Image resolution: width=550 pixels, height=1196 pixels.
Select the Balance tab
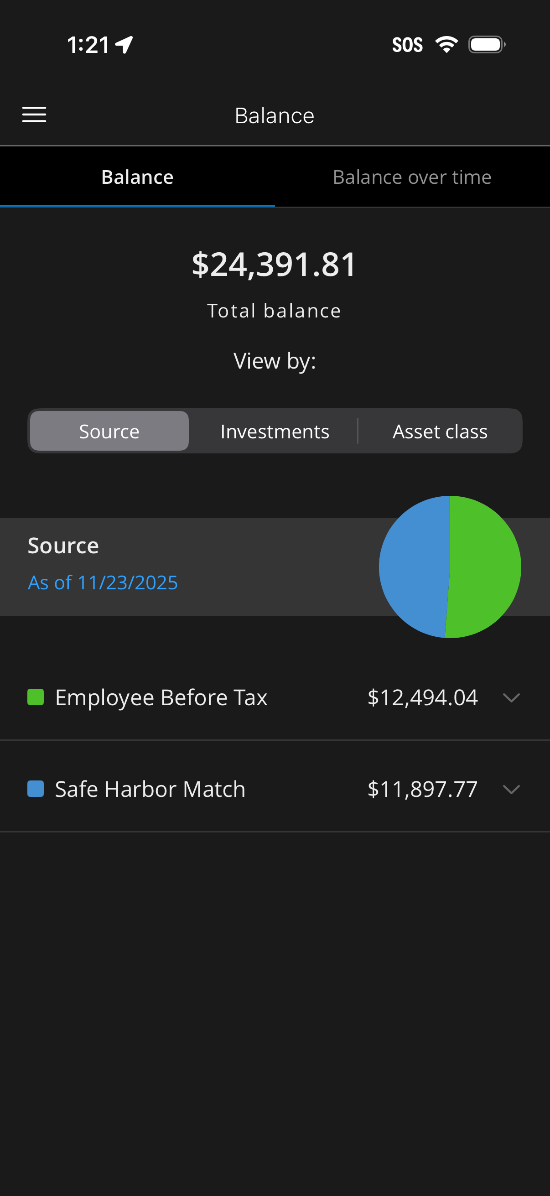[x=137, y=177]
